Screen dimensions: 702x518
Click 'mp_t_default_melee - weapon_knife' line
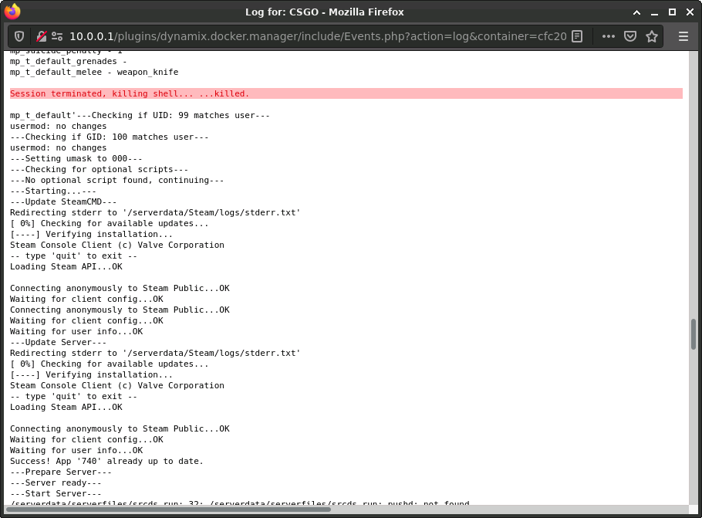point(94,72)
